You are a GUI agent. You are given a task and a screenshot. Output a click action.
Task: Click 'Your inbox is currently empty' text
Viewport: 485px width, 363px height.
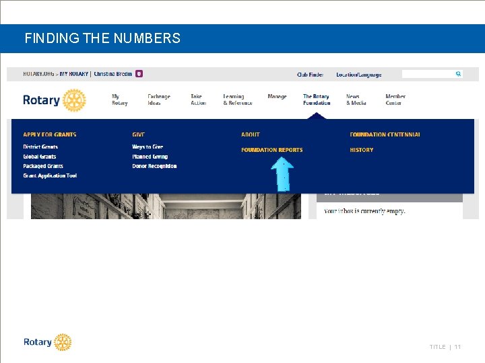coord(364,211)
